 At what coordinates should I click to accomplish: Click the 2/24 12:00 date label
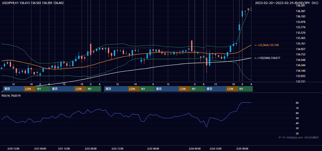click(216, 148)
